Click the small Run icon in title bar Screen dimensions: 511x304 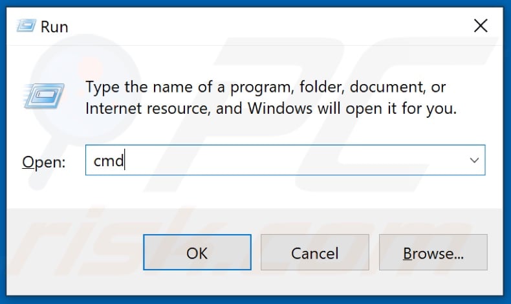[26, 26]
